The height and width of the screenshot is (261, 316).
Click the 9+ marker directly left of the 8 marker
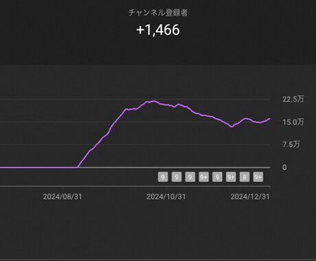231,177
